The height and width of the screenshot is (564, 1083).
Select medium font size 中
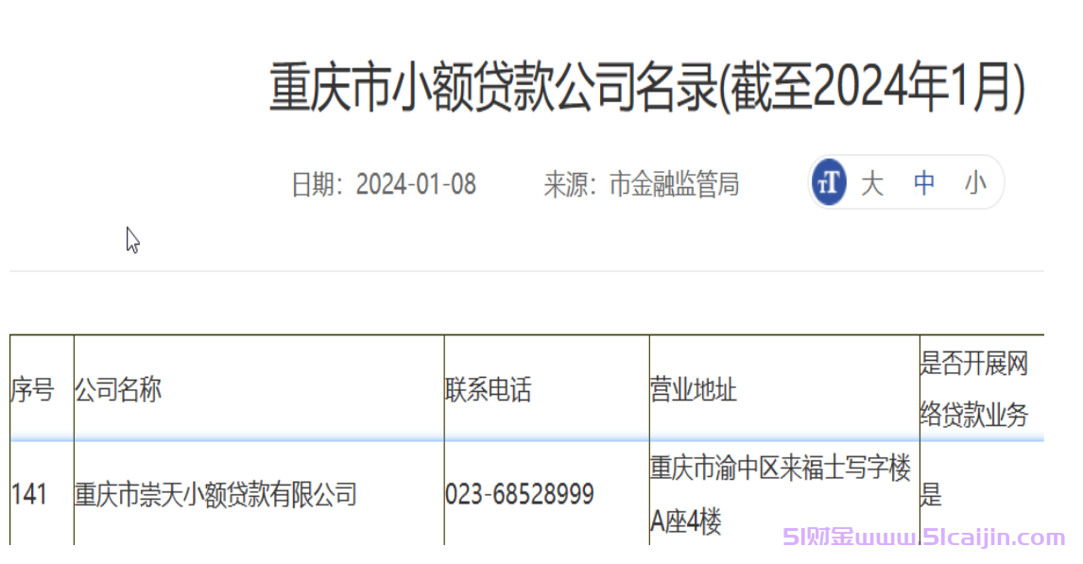click(x=923, y=182)
